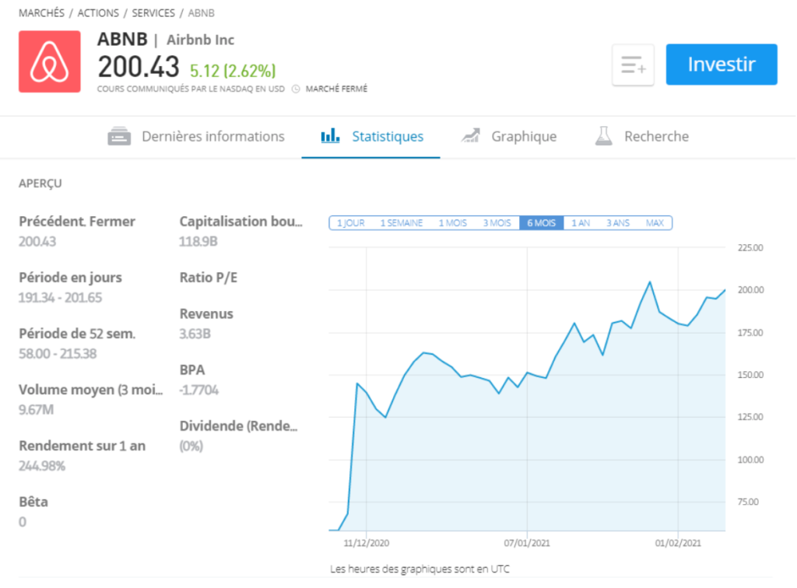
Task: Select the 1 JOUR chart range
Action: click(x=351, y=223)
